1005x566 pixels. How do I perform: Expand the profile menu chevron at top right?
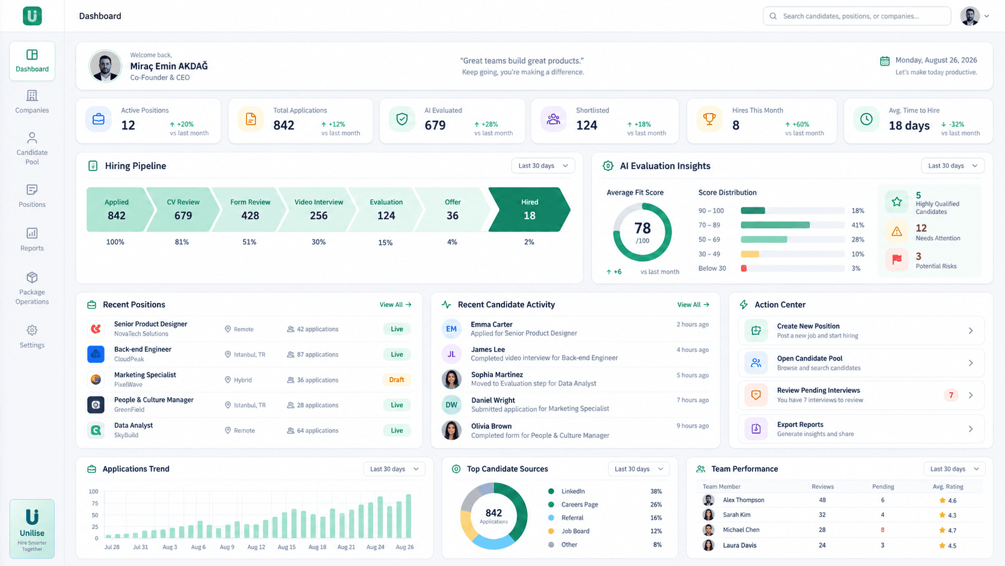(x=986, y=16)
